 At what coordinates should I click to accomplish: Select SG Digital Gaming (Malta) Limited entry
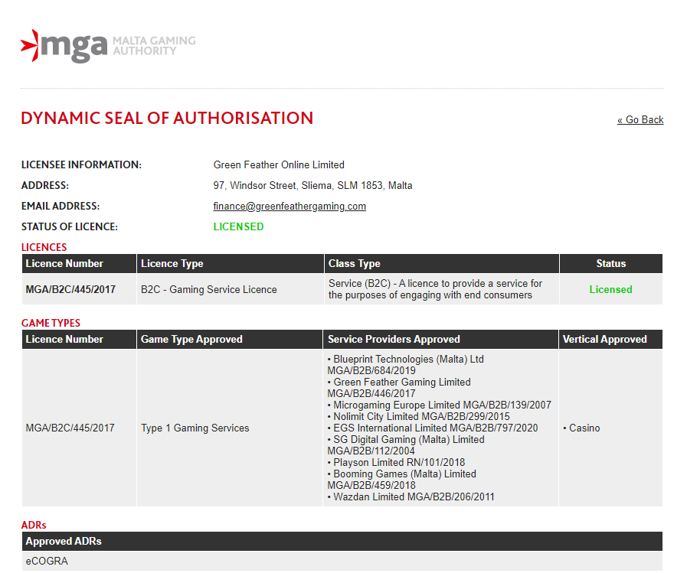click(406, 445)
